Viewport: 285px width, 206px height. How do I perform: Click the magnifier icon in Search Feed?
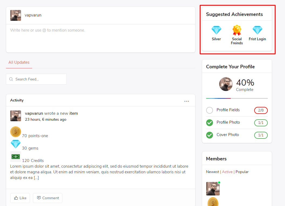click(11, 79)
